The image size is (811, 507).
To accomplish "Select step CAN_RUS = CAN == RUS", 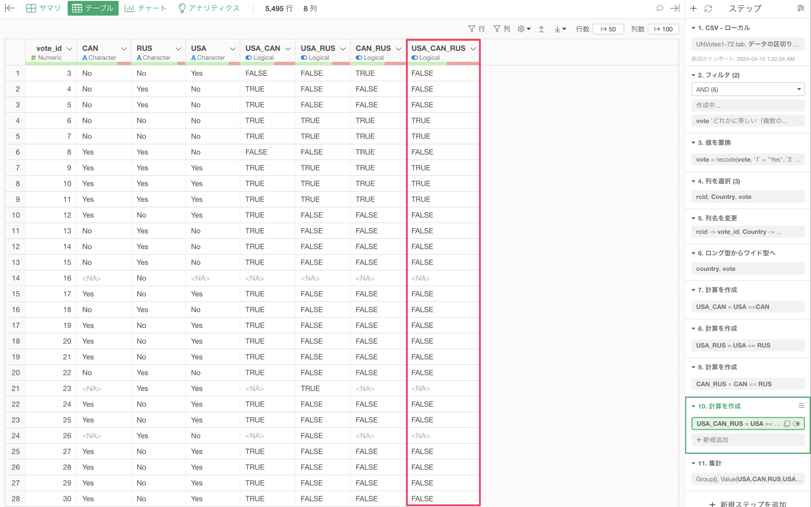I will coord(748,384).
